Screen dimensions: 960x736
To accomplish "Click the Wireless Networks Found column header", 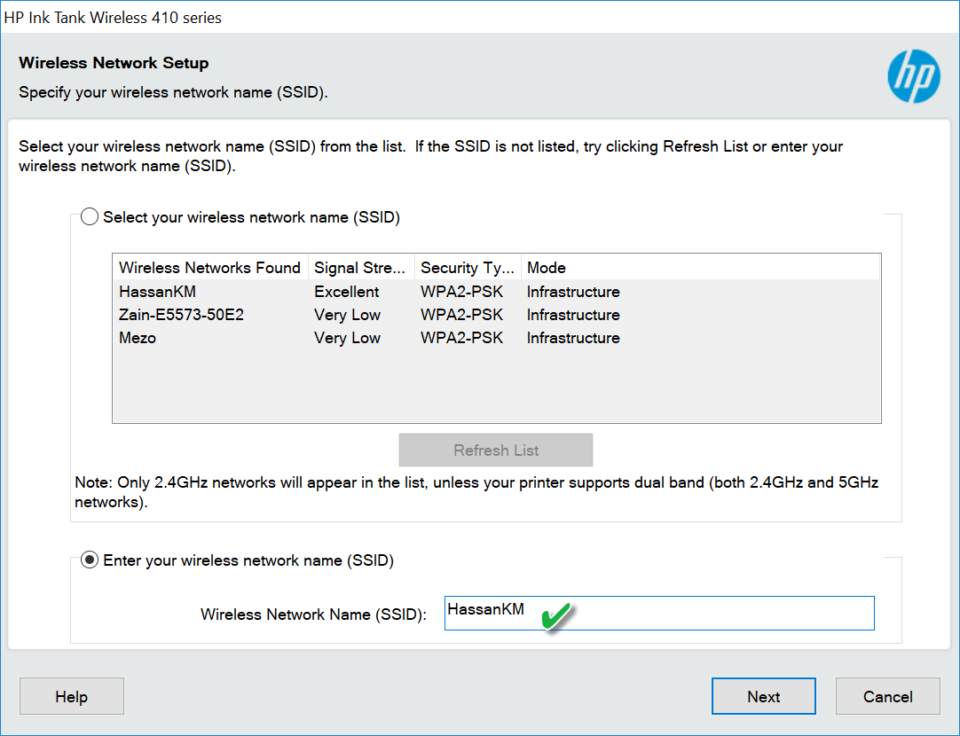I will tap(209, 268).
